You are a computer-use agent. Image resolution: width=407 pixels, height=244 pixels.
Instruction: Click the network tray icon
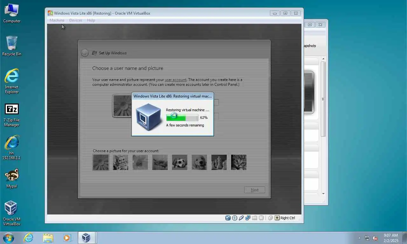[x=367, y=238]
